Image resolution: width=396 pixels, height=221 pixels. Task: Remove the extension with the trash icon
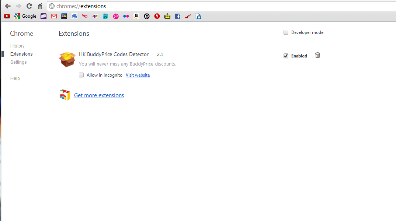pos(318,55)
